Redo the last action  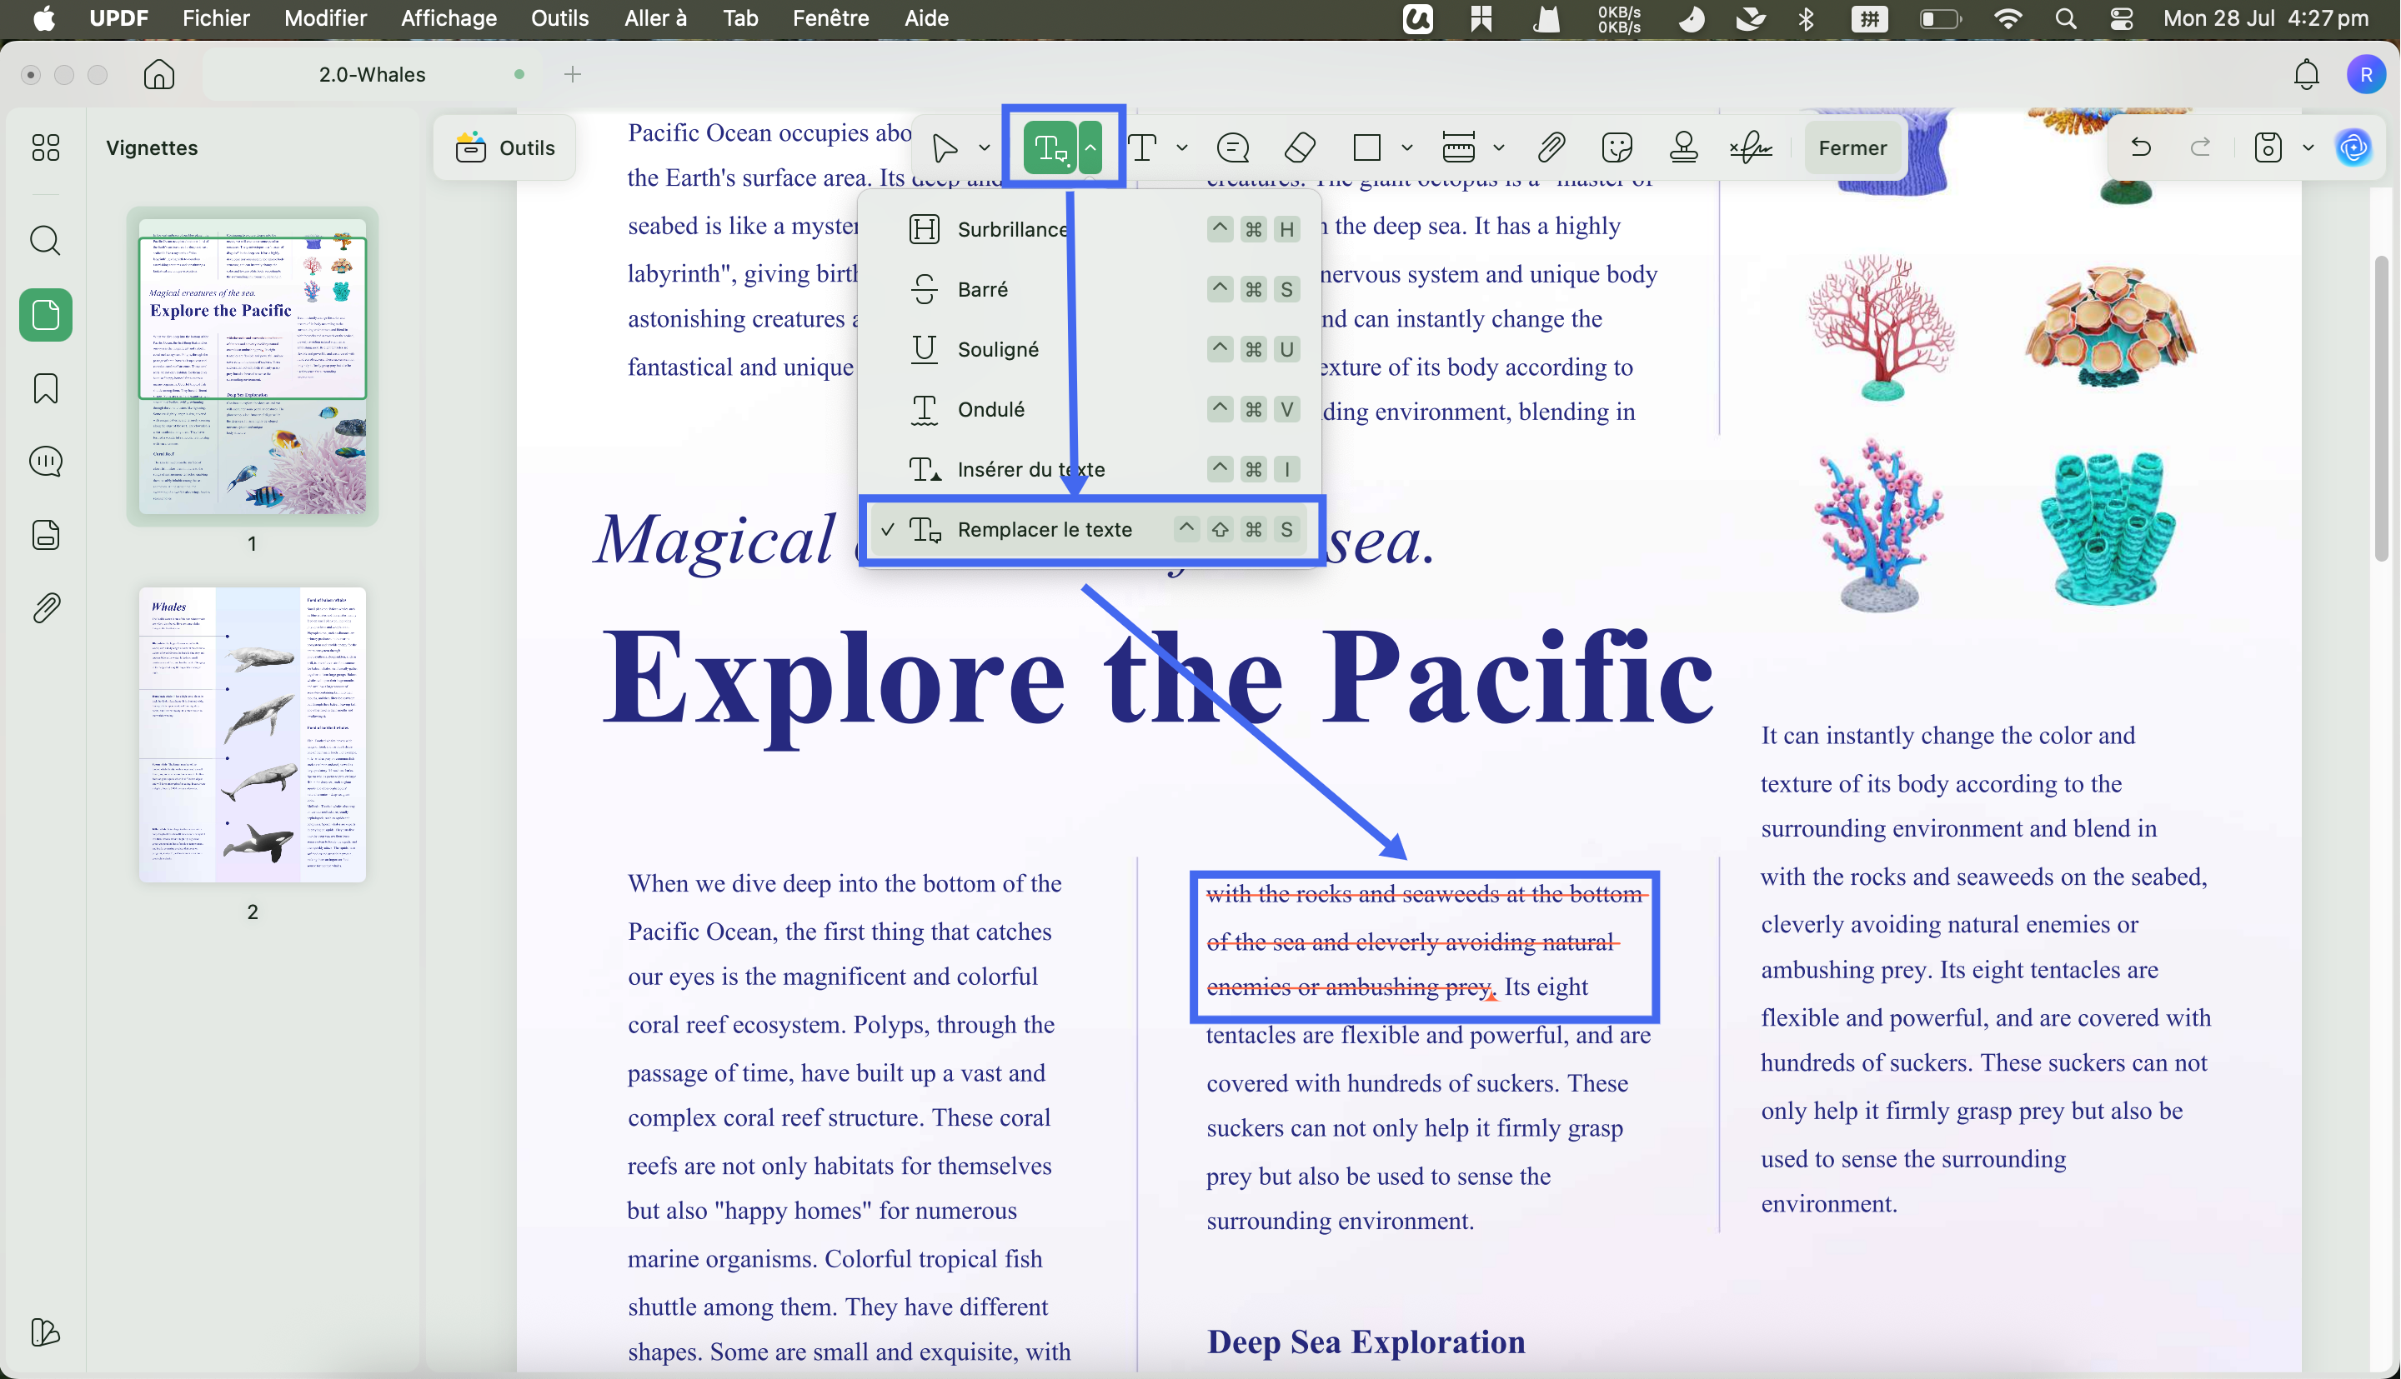(2201, 147)
